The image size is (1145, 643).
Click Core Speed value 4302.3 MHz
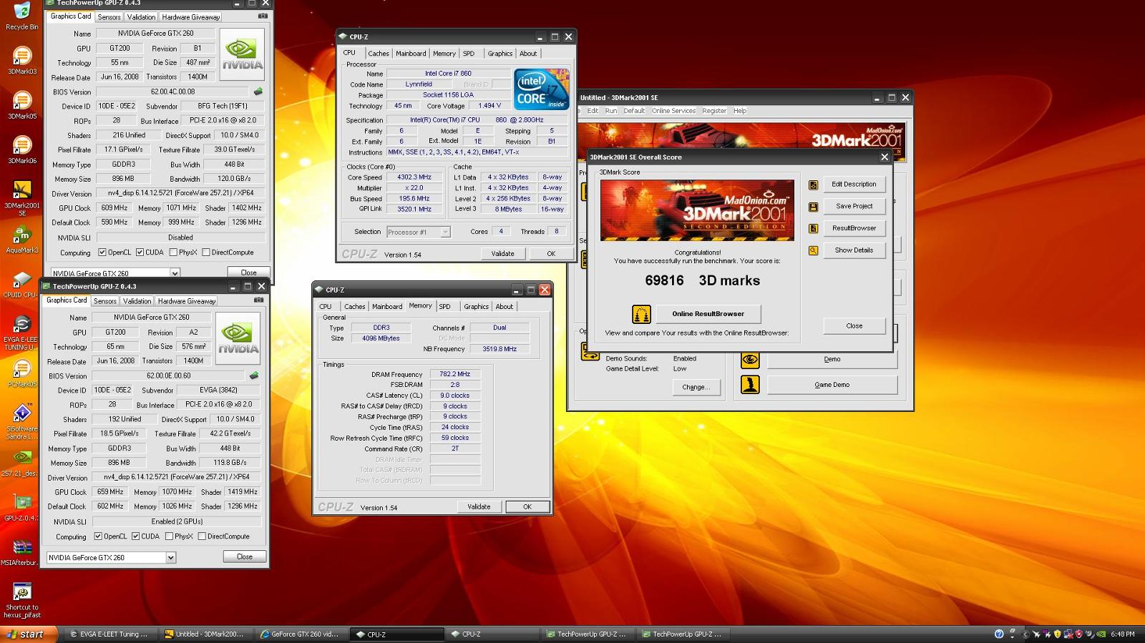point(414,177)
